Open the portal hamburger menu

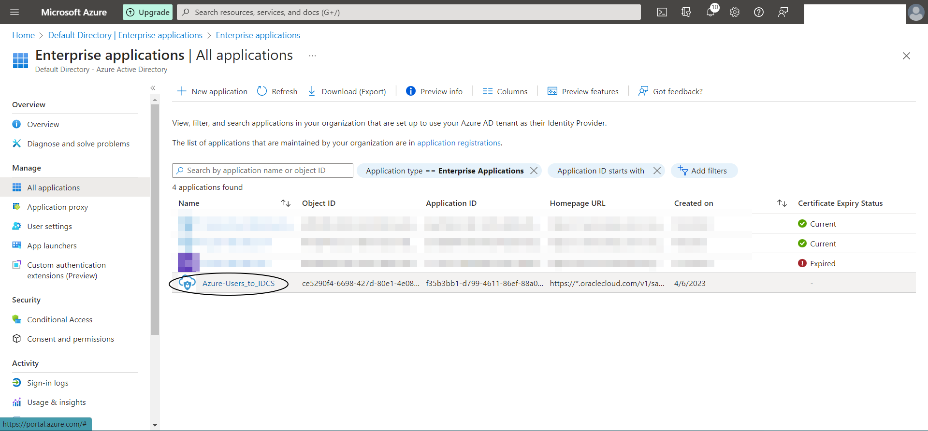tap(14, 12)
